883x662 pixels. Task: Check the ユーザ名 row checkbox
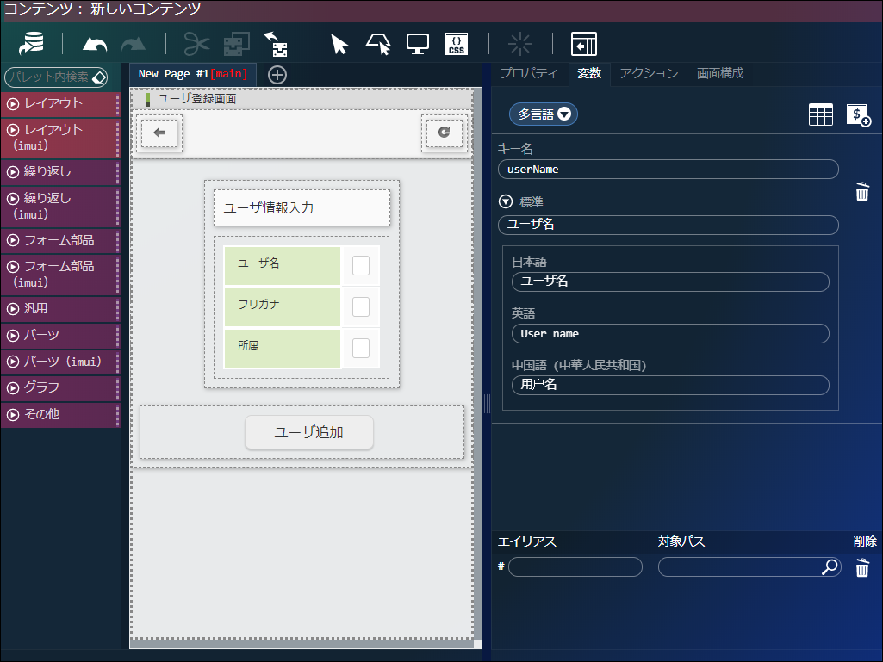click(361, 265)
